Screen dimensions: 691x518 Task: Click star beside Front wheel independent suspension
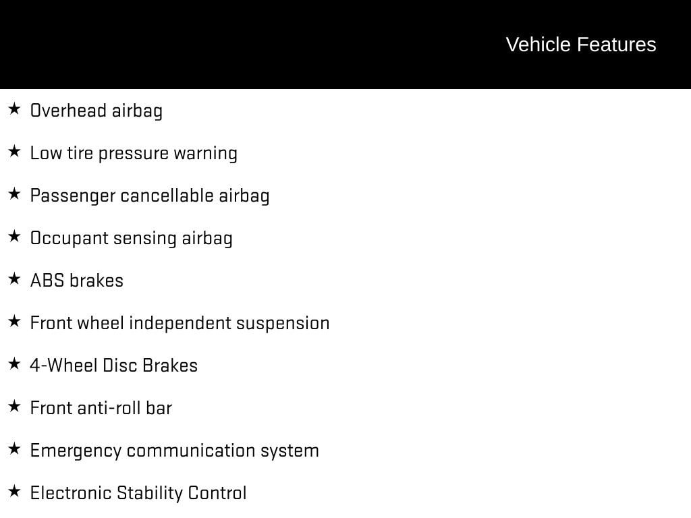14,321
